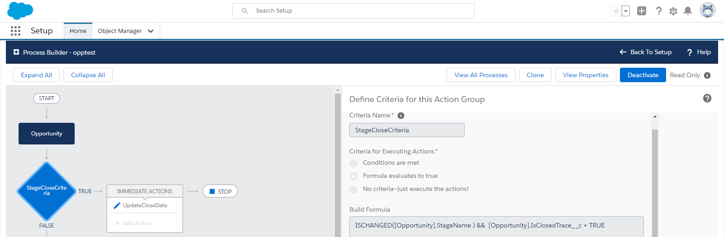Open the App Launcher grid icon
This screenshot has height=237, width=724.
click(15, 31)
